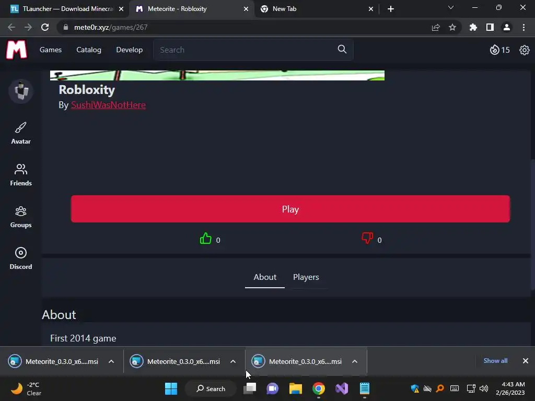Open volume control in system tray
This screenshot has width=535, height=401.
pos(484,388)
